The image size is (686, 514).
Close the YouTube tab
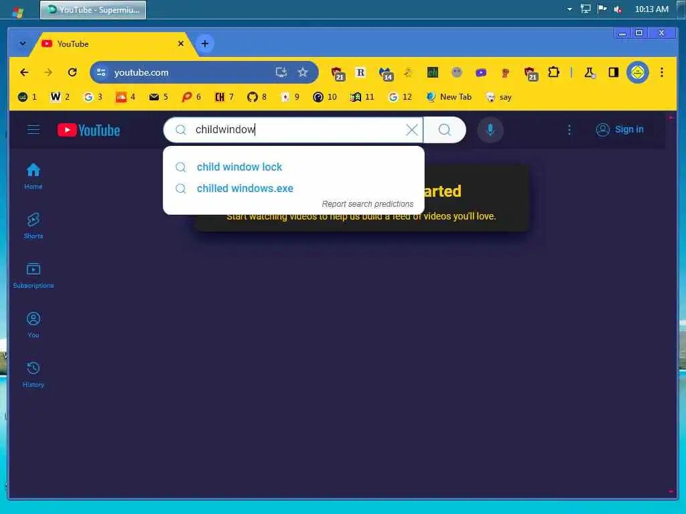tap(181, 44)
